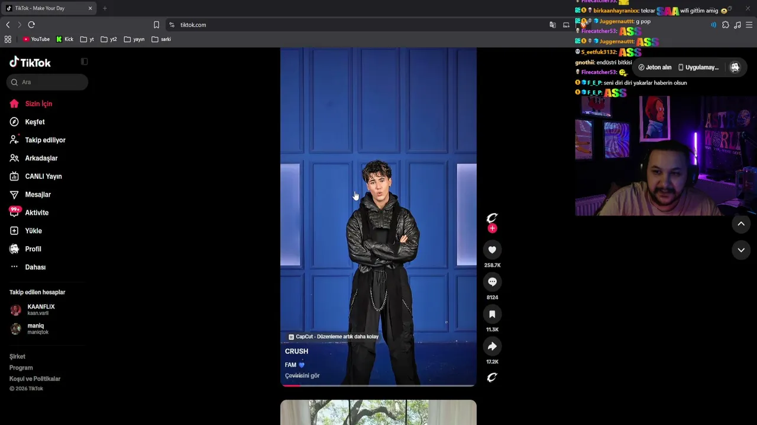Select the TikTok - Make Your Day tab
This screenshot has height=425, width=757.
coord(49,8)
